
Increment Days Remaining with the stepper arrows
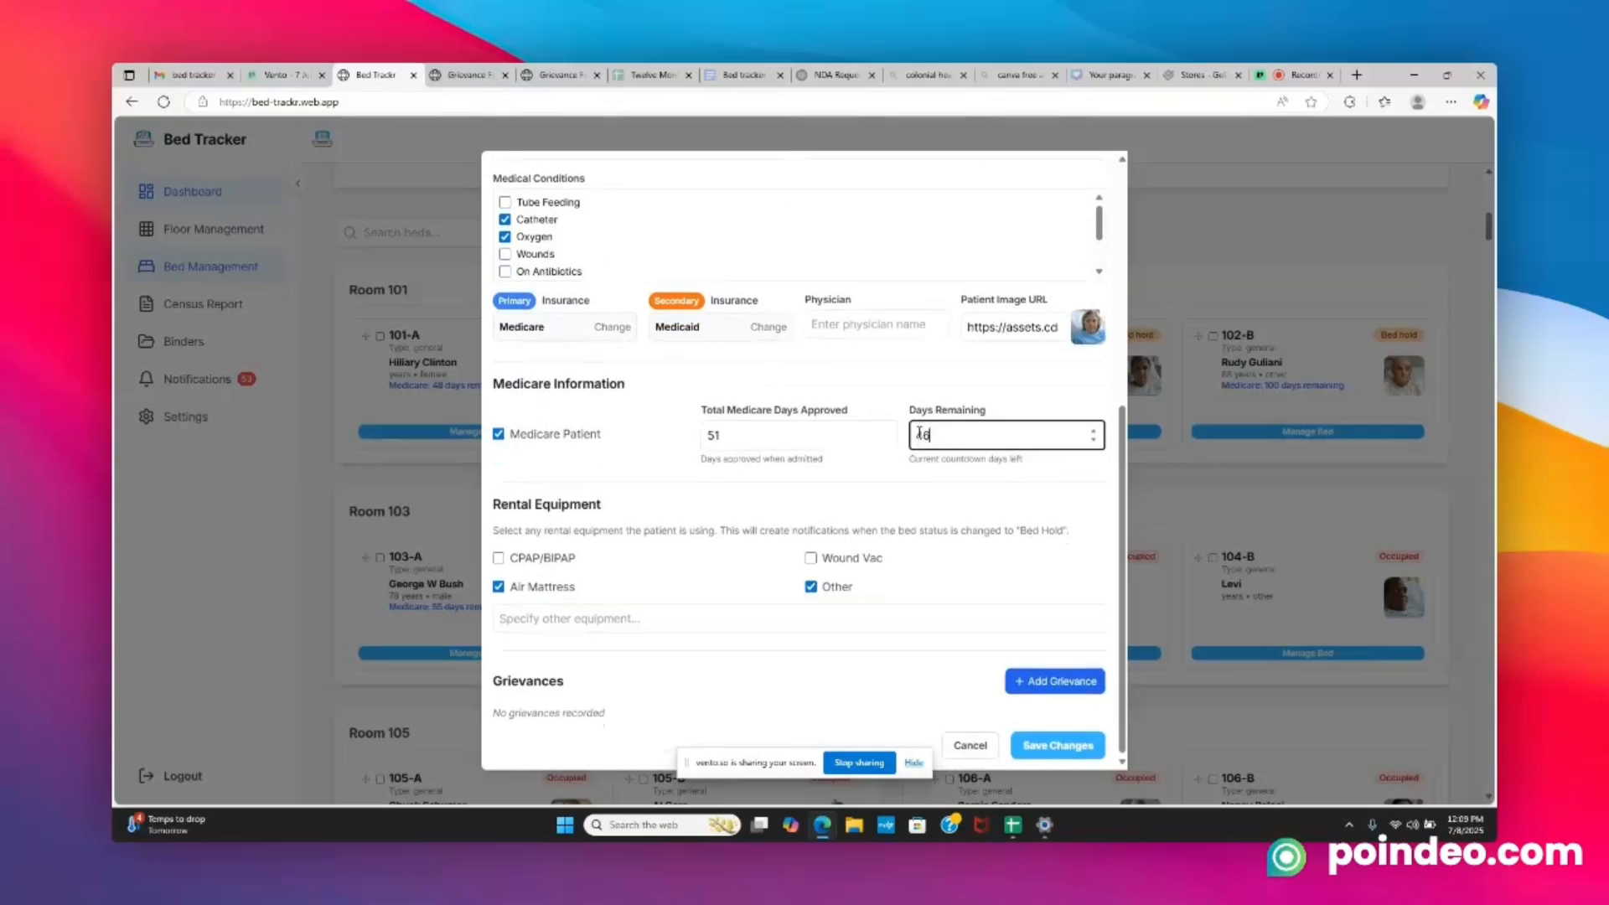tap(1094, 432)
